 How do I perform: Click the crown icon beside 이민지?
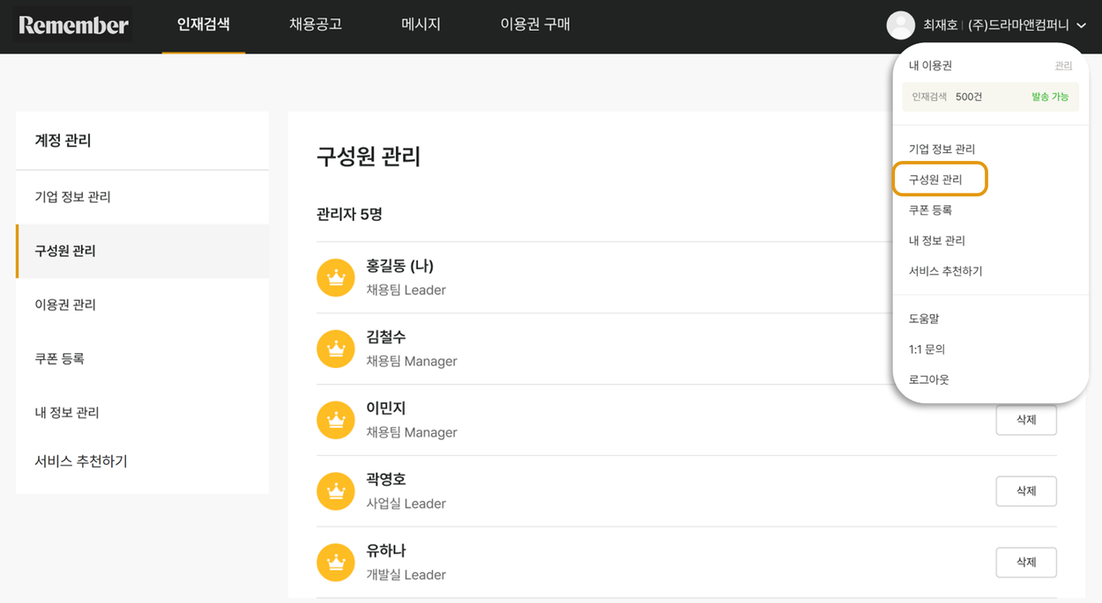click(x=335, y=420)
